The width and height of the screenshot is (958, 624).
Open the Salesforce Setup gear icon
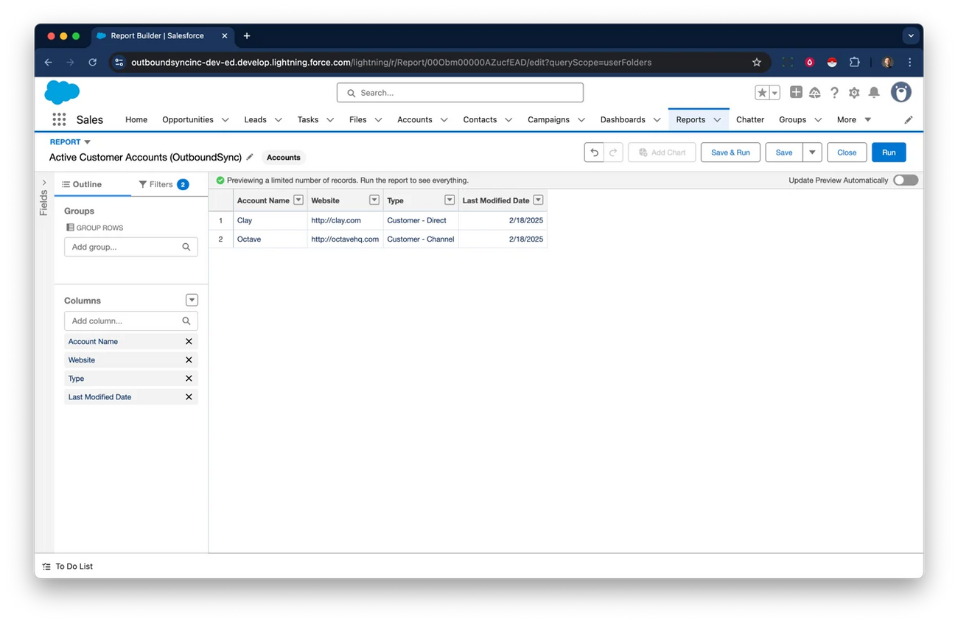pos(853,92)
